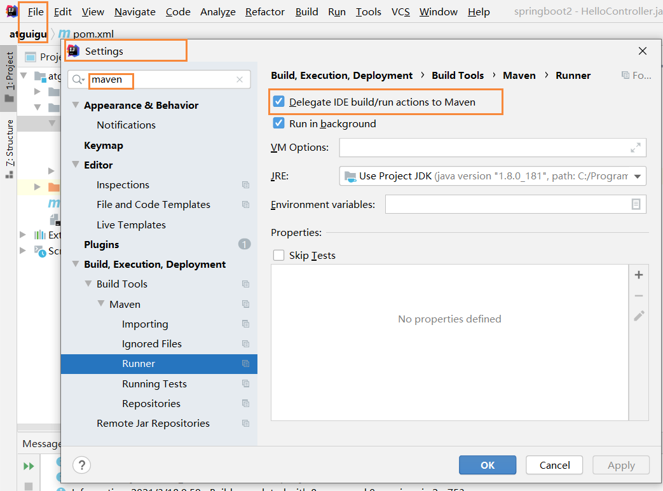This screenshot has width=663, height=491.
Task: Open the help question mark button
Action: pyautogui.click(x=82, y=465)
